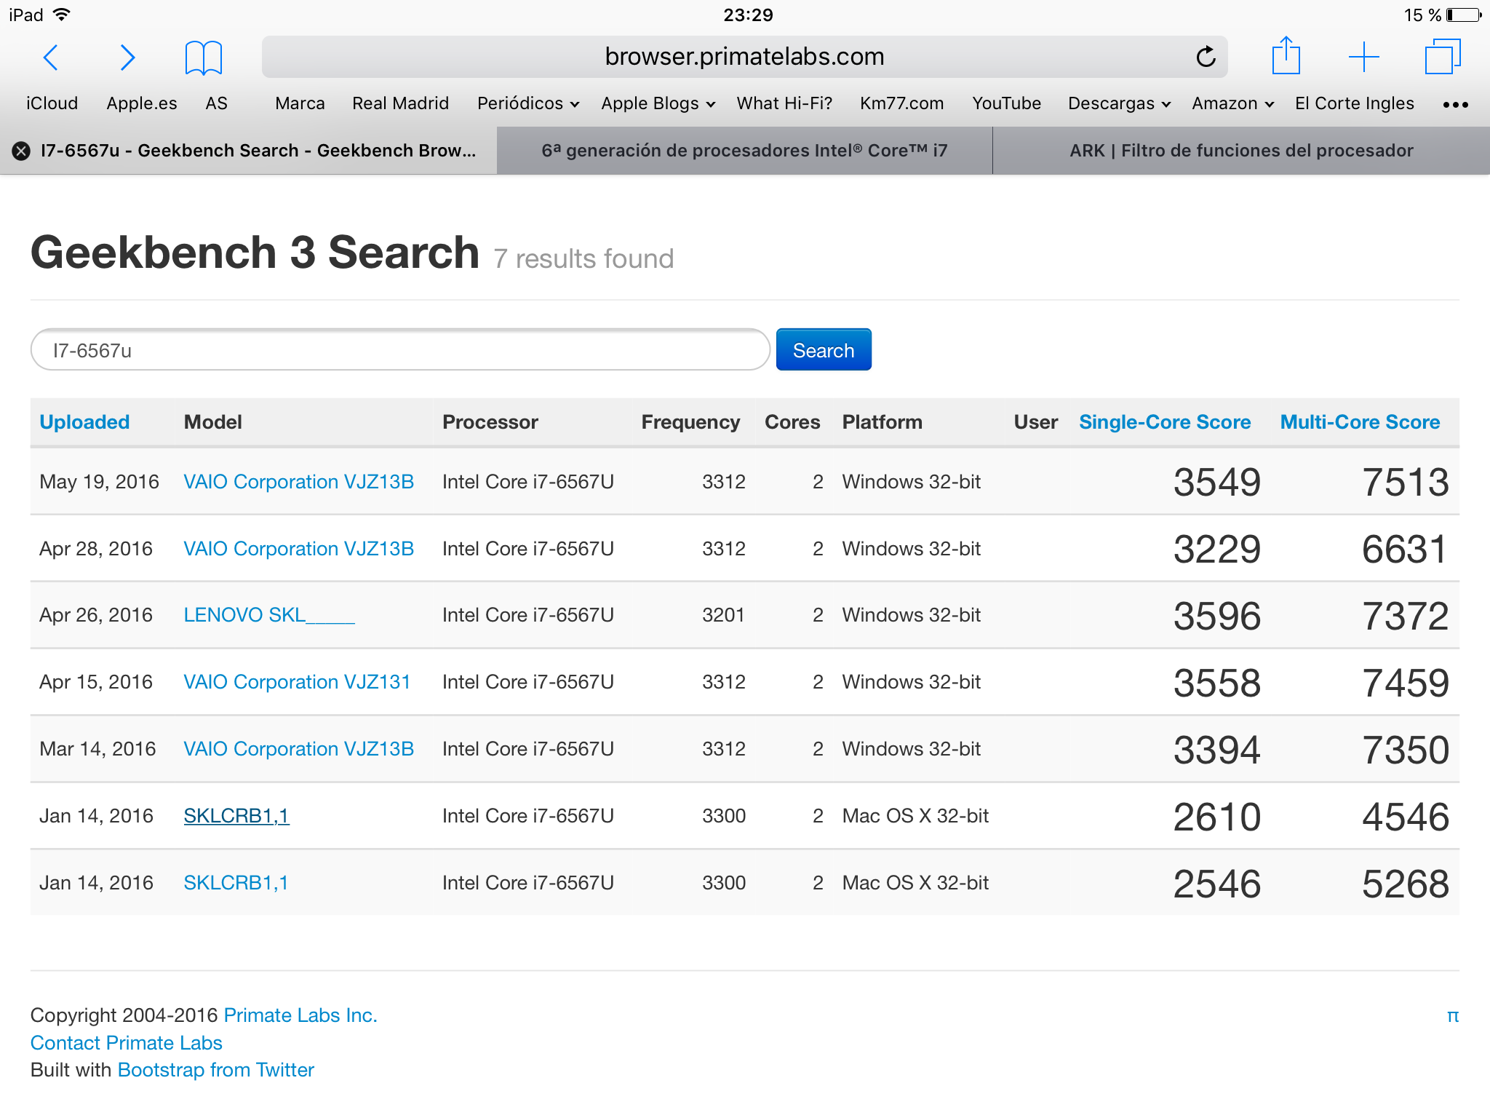Reload the page with refresh icon
This screenshot has height=1118, width=1490.
[x=1206, y=57]
